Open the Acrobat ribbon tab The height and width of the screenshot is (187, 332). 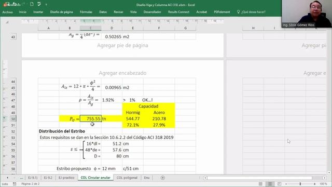point(201,12)
